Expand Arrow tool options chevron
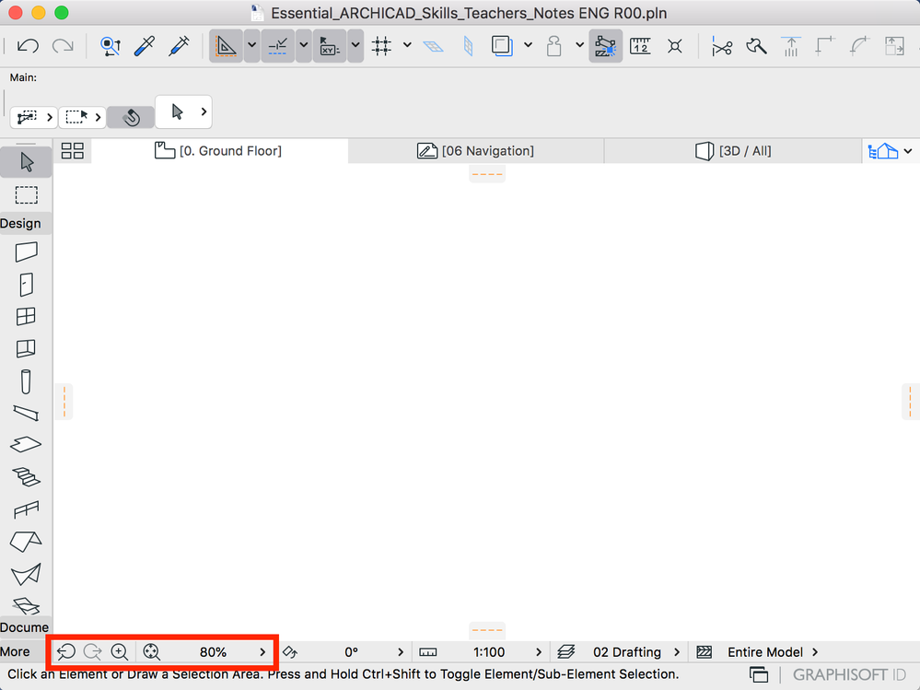Screen dimensions: 920x690 click(x=204, y=111)
